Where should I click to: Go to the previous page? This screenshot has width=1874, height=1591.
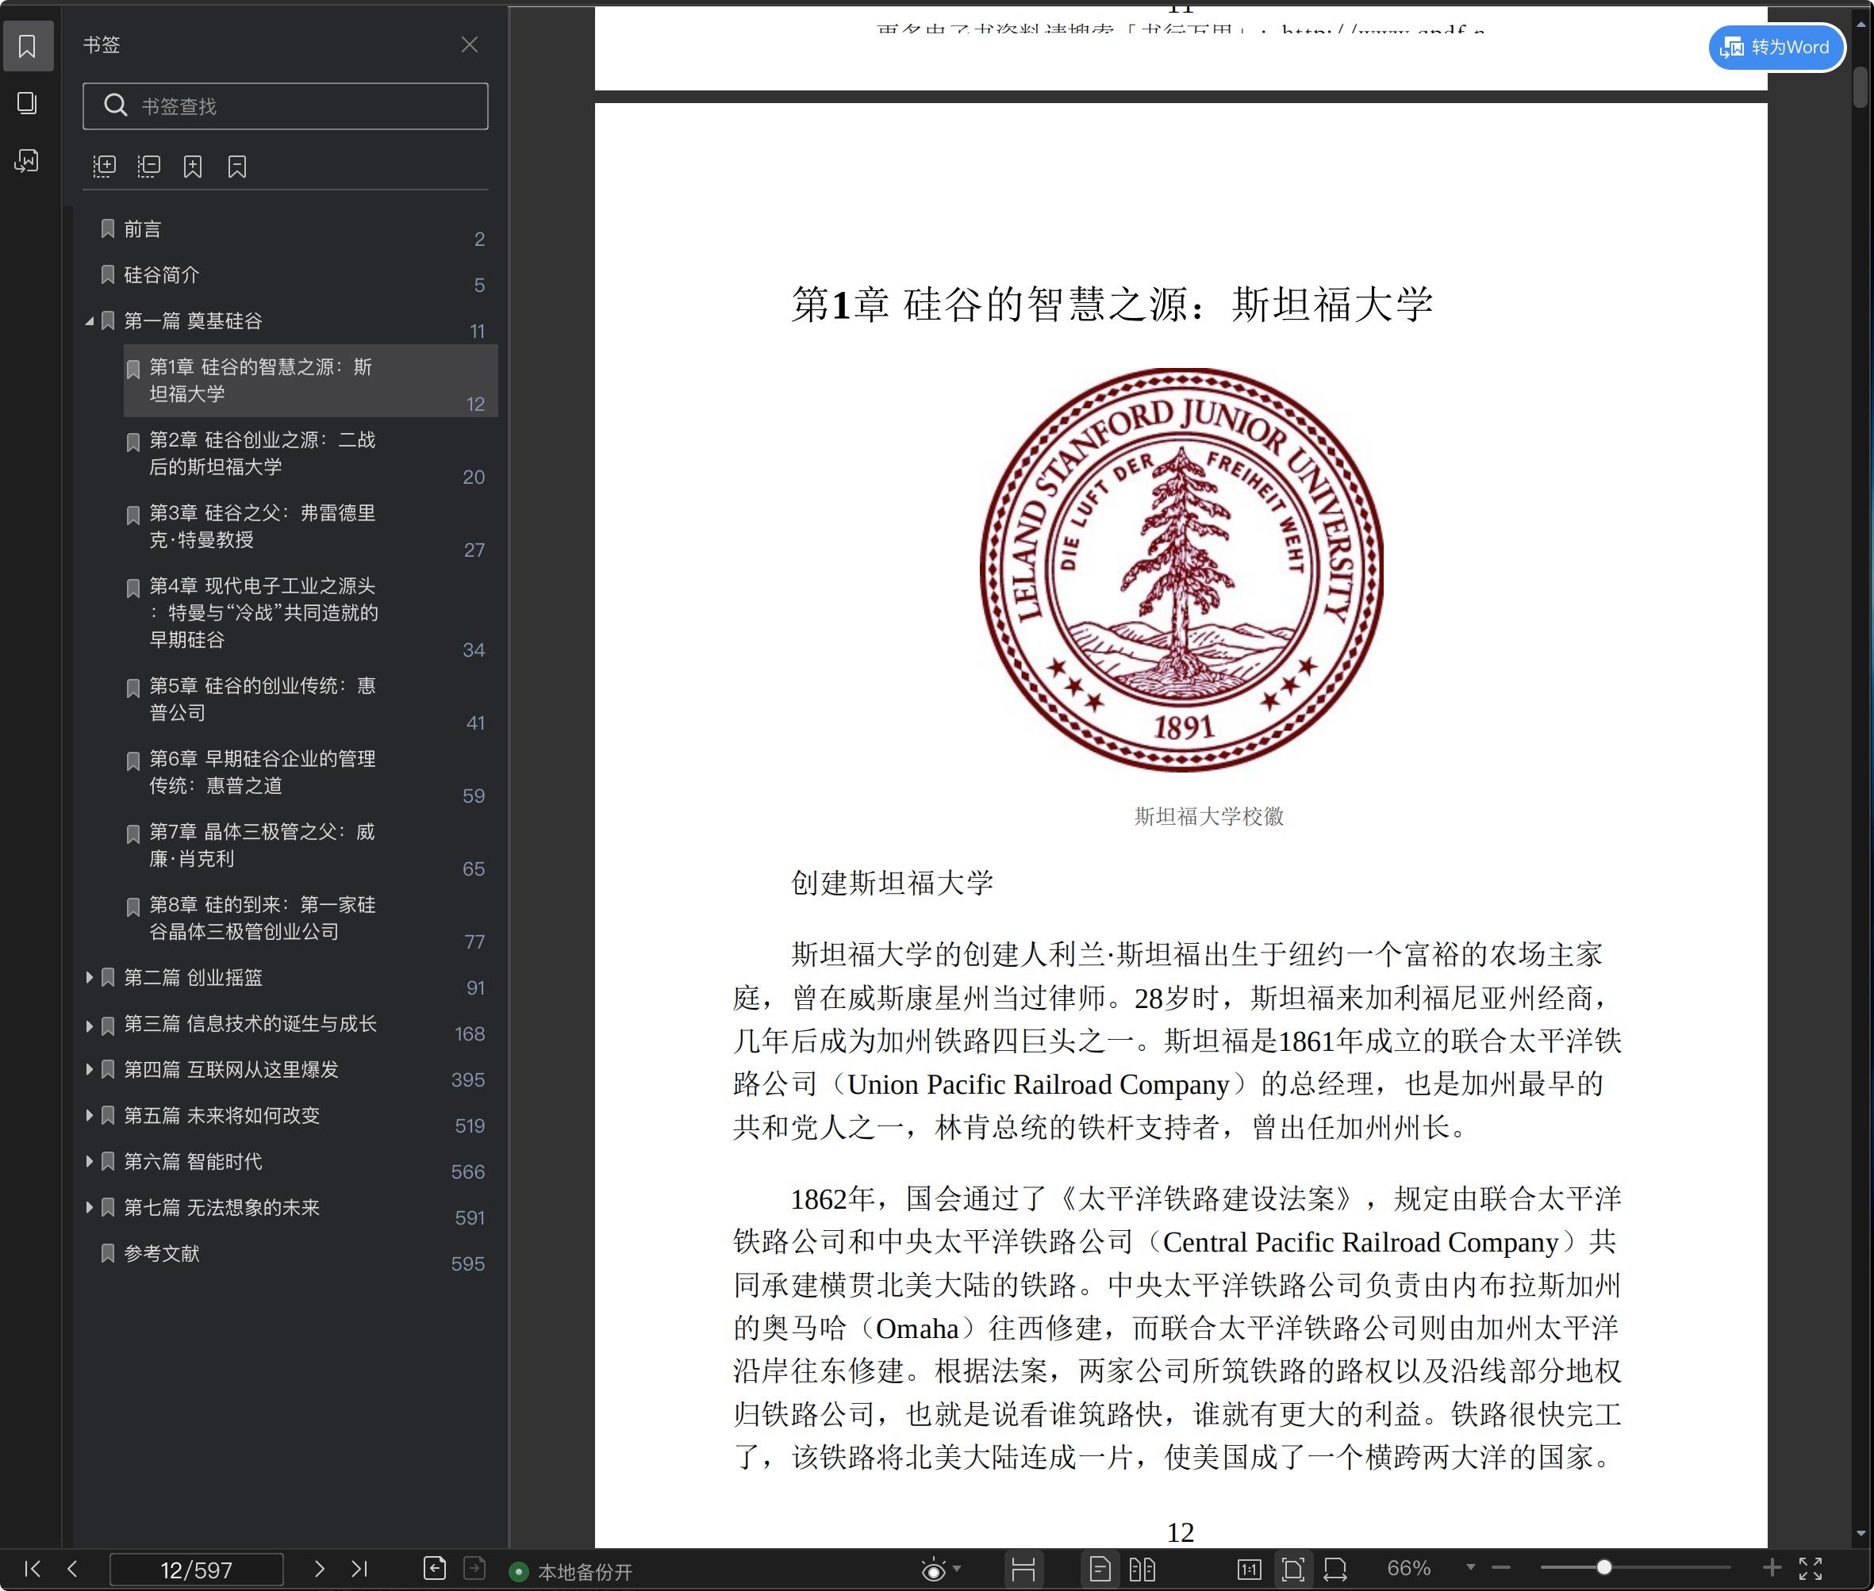(73, 1569)
